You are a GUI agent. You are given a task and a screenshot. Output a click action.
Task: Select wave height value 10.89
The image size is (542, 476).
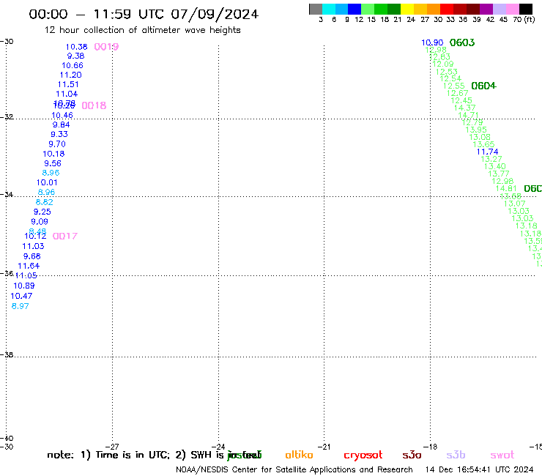24,286
